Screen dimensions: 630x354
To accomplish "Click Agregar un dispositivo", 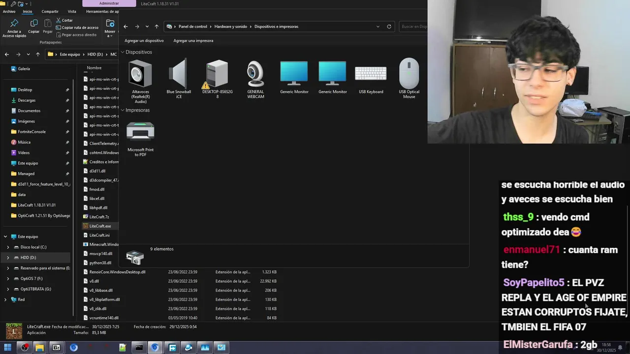I will click(x=144, y=41).
